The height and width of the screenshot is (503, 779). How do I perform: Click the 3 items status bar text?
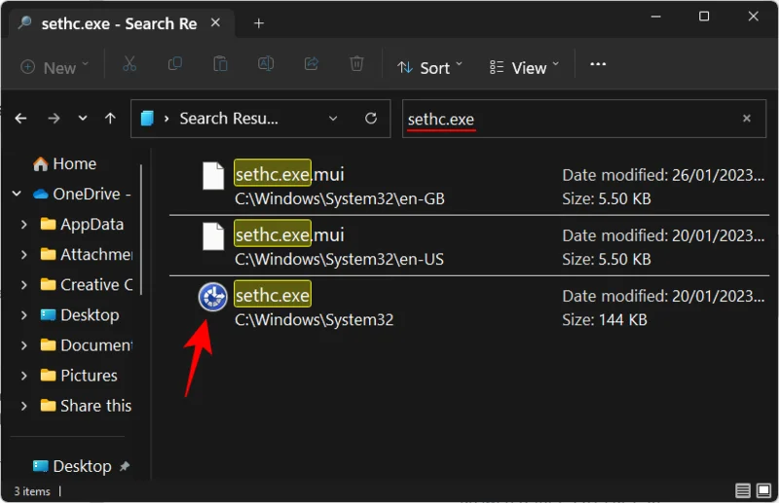point(32,491)
